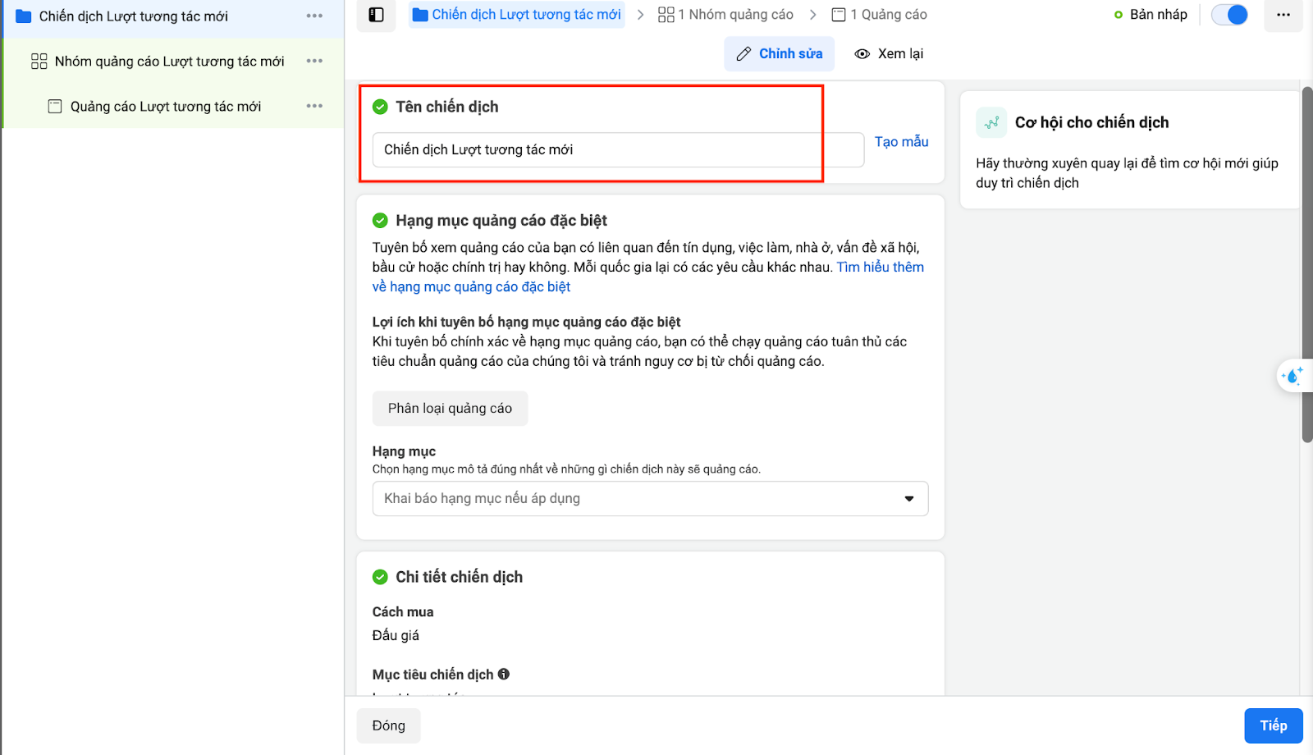Viewport: 1313px width, 755px height.
Task: Click the Cơ hội cho chiến dịch heading
Action: point(1091,122)
